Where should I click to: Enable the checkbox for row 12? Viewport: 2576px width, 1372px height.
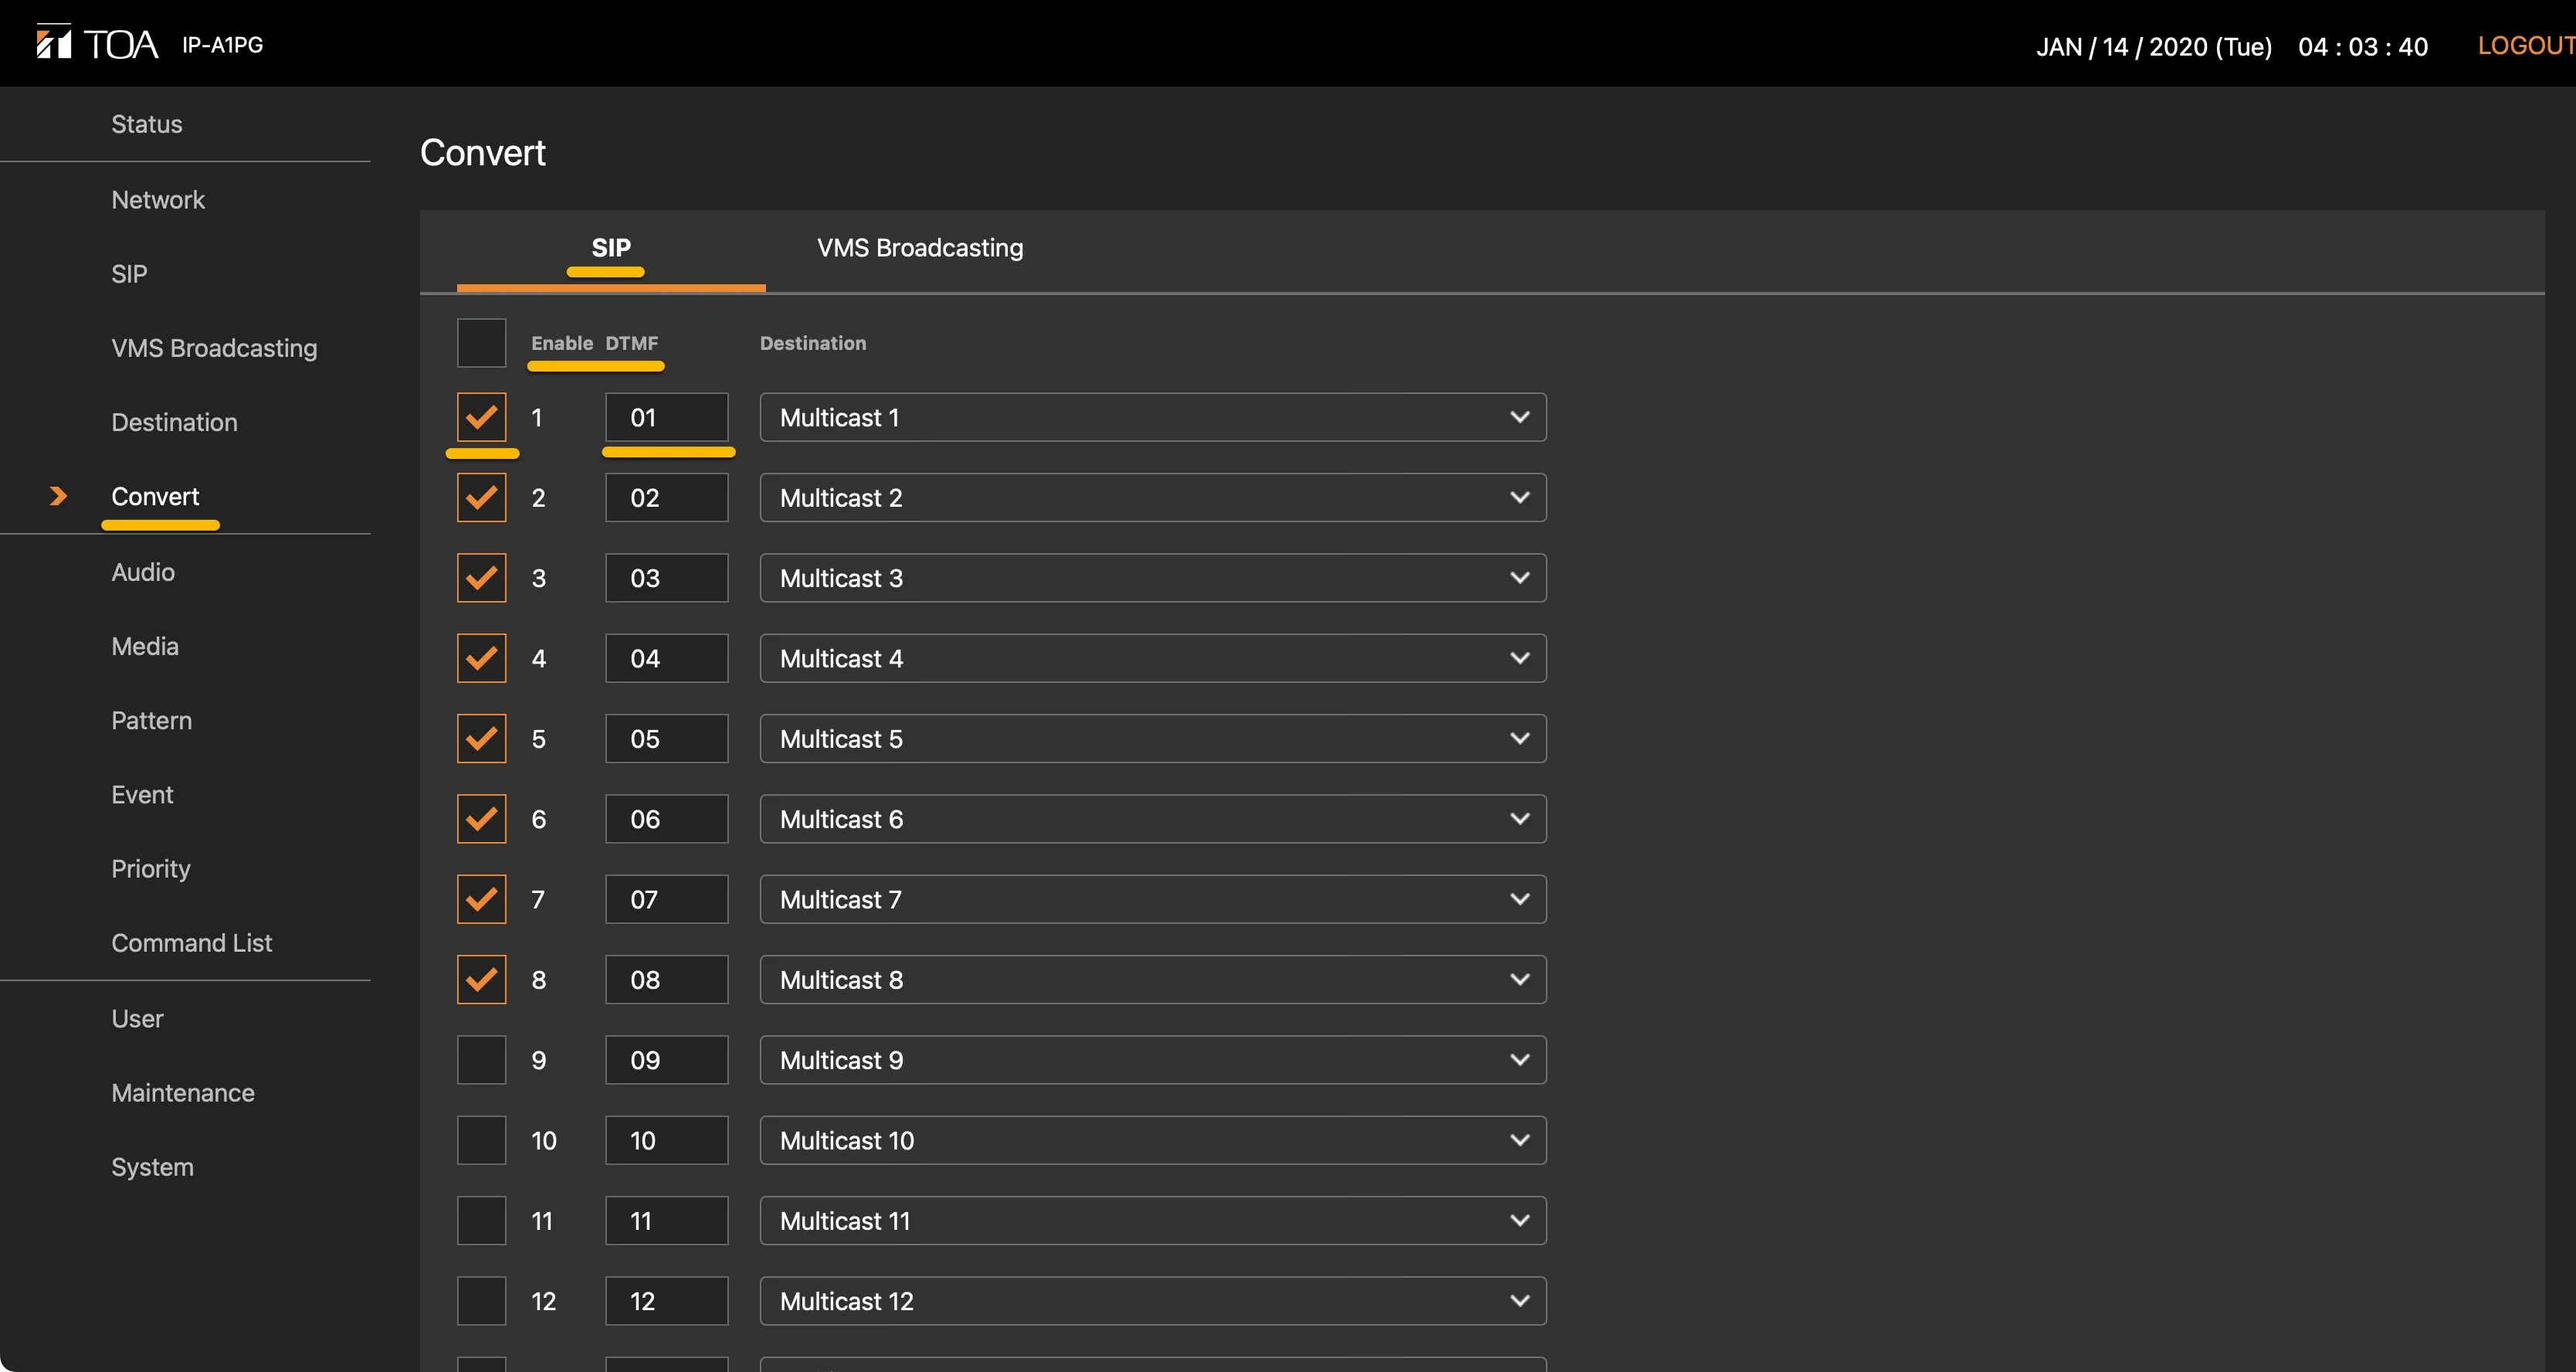coord(482,1301)
